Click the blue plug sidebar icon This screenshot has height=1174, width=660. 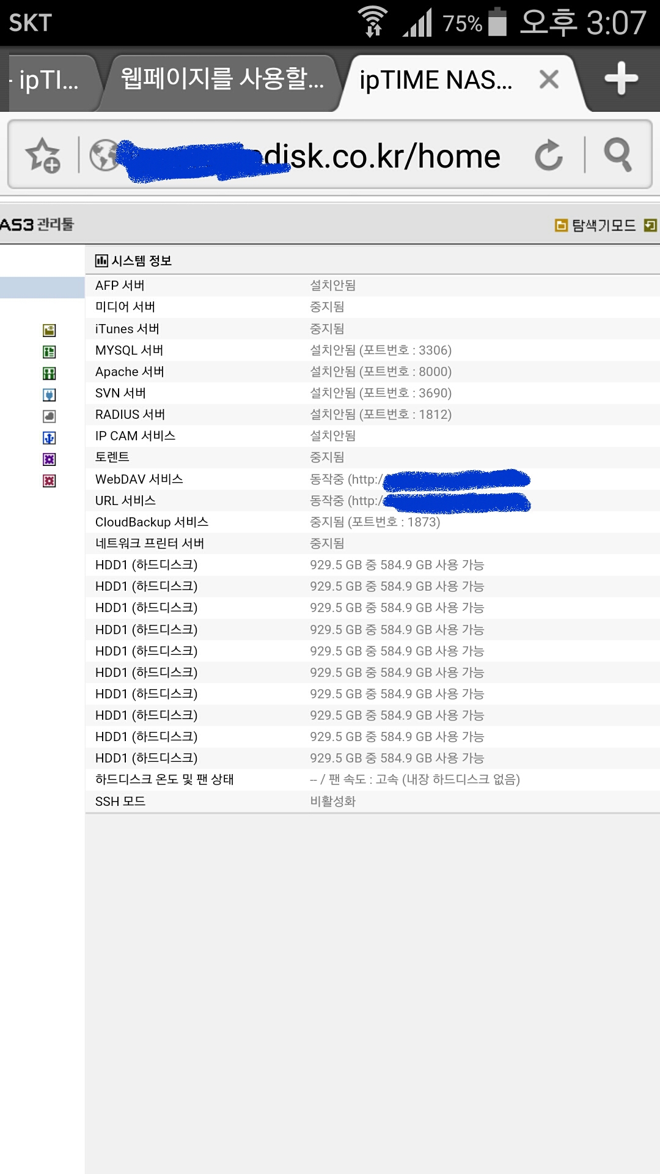pyautogui.click(x=50, y=395)
